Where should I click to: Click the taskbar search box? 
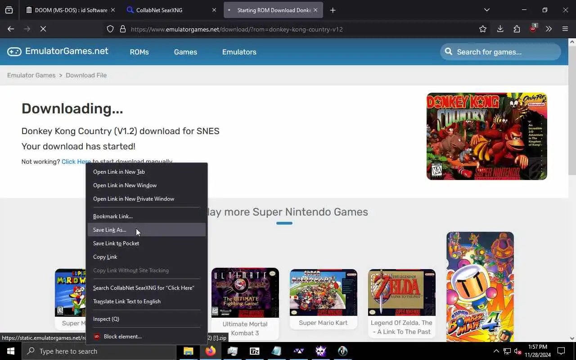pos(99,351)
